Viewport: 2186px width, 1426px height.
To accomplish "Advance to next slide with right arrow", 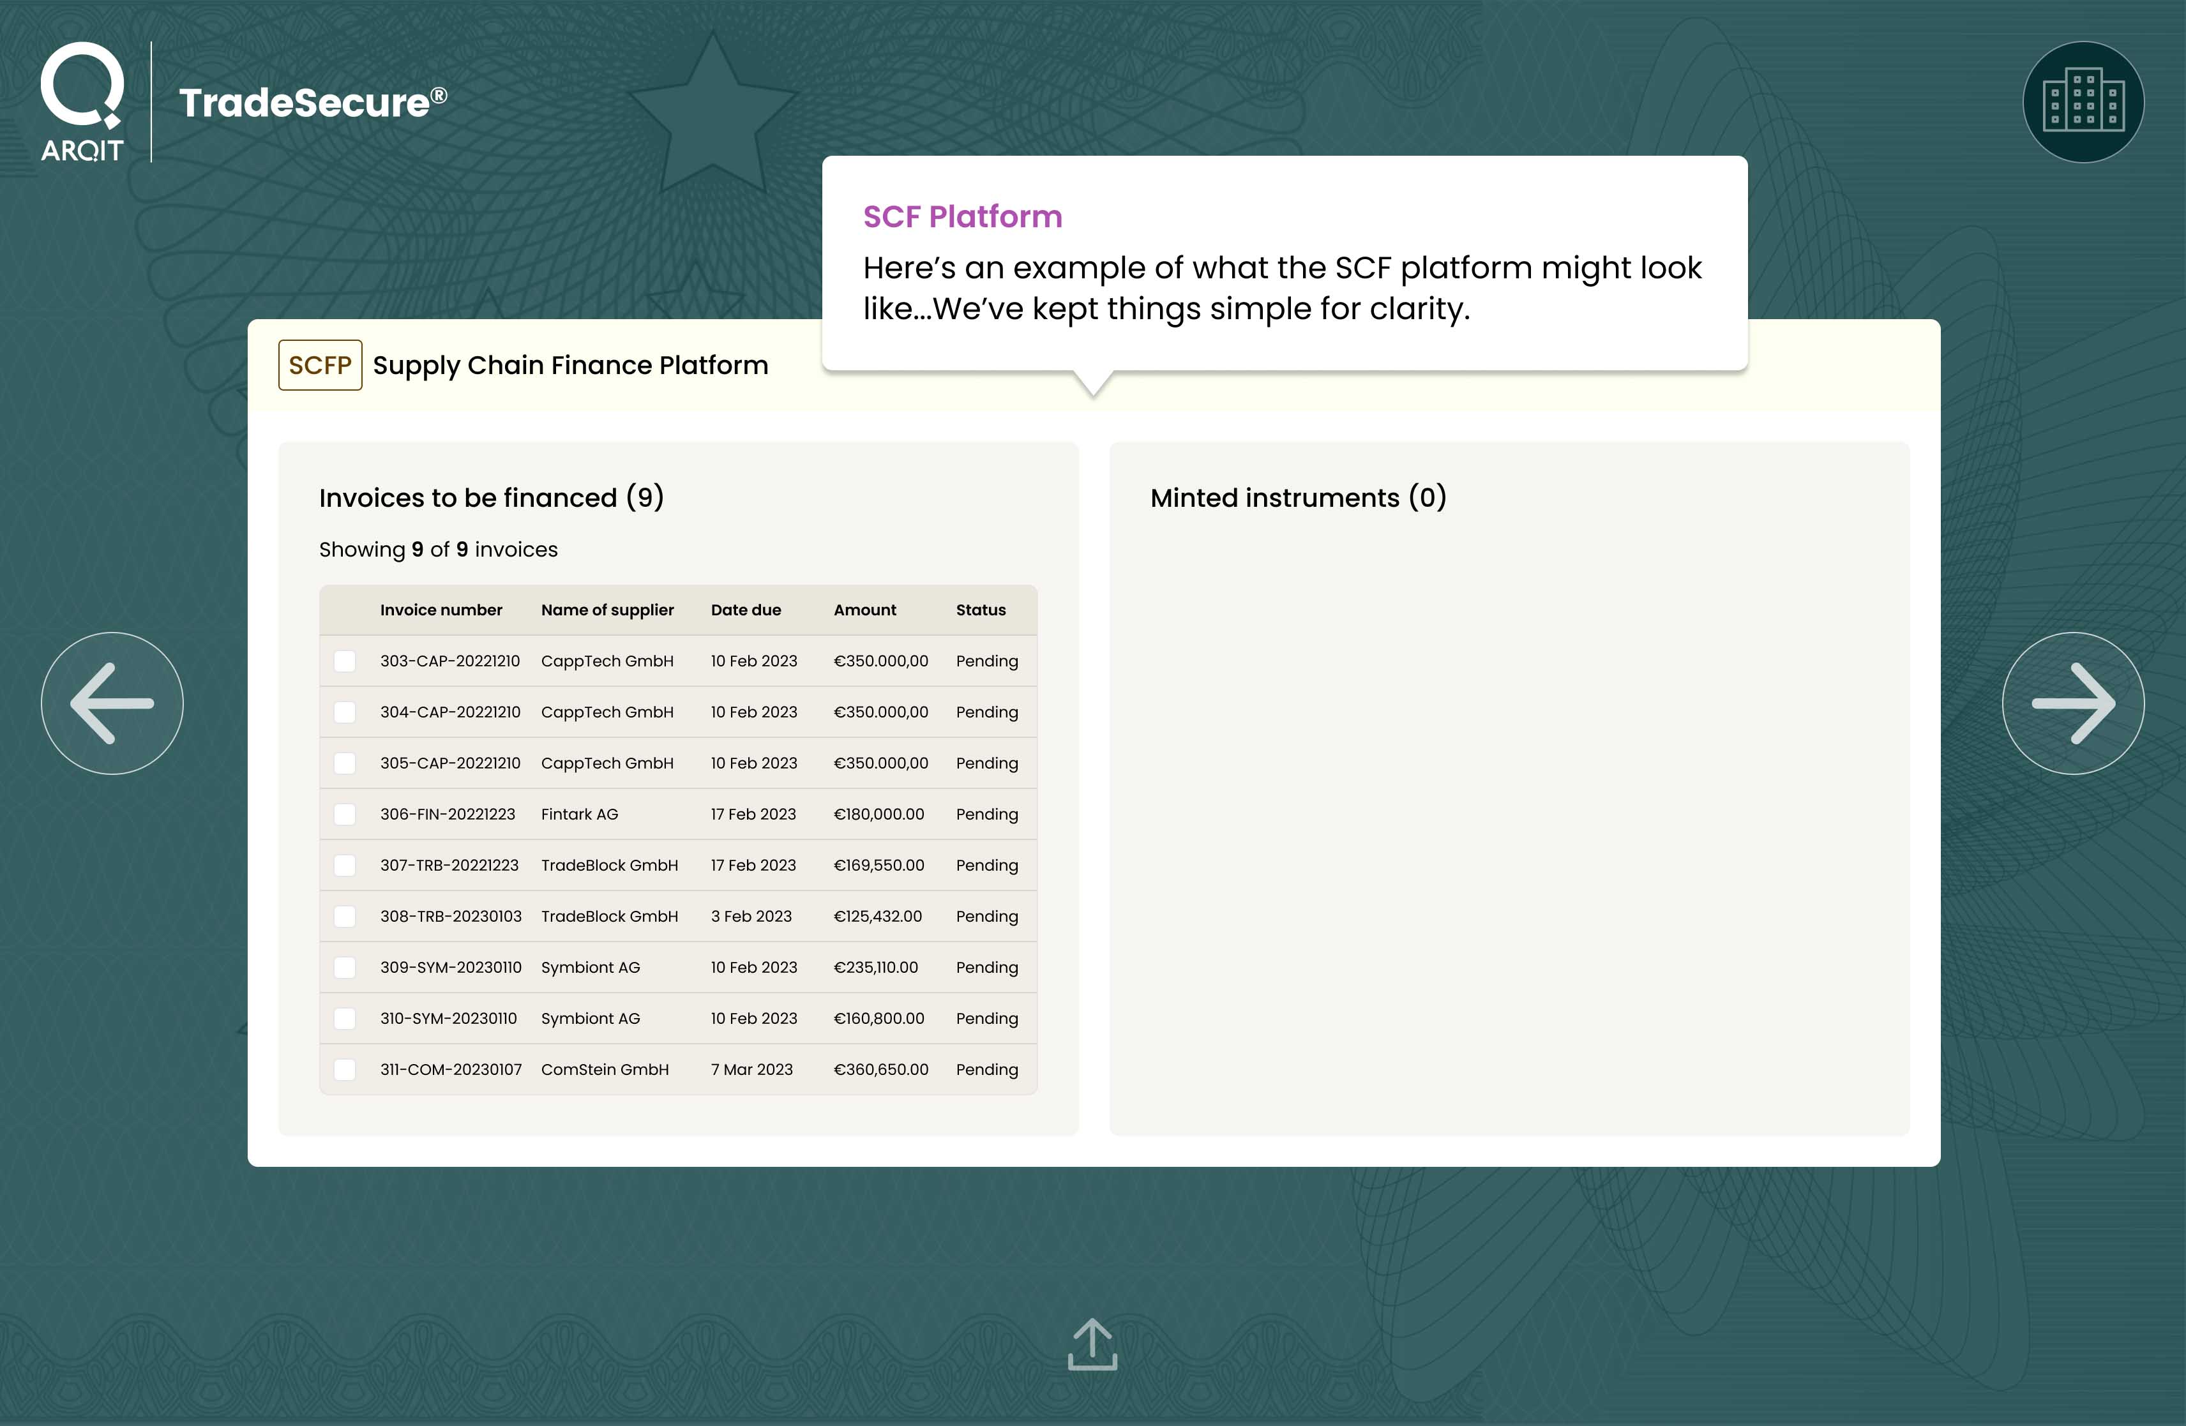I will 2073,703.
